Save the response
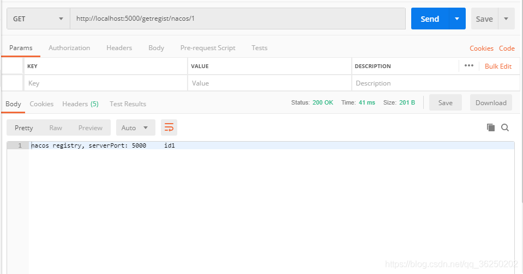The width and height of the screenshot is (523, 274). [445, 102]
